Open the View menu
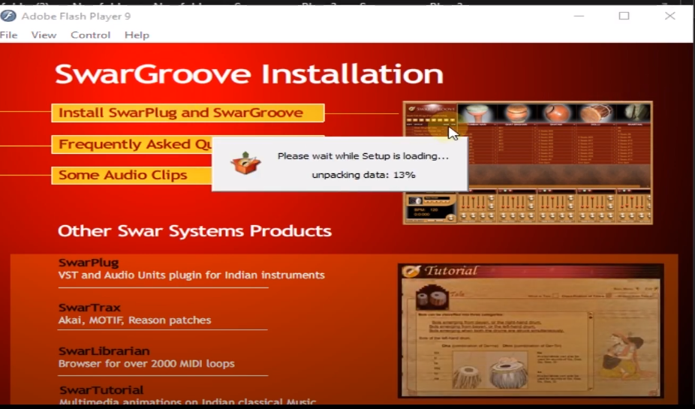This screenshot has width=695, height=409. click(x=44, y=35)
